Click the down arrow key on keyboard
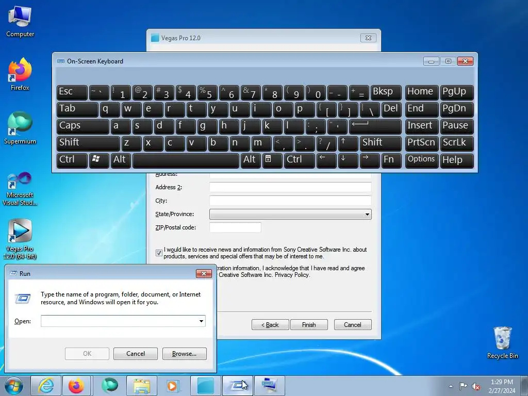Screen dimensions: 528x396 (x=348, y=160)
